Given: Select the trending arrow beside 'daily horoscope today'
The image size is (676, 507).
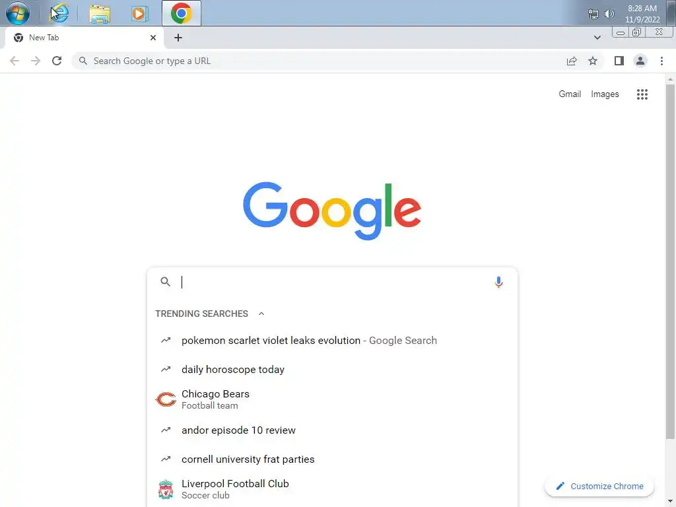Looking at the screenshot, I should pyautogui.click(x=166, y=369).
